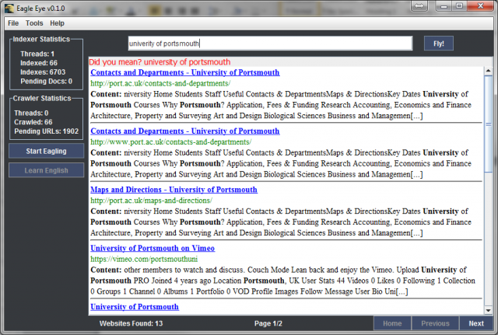Viewport: 498px width, 335px height.
Task: Click 'Threads: 1' in Indexer Statistics
Action: (x=37, y=54)
